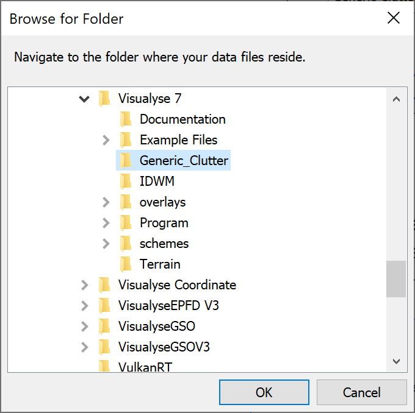Image resolution: width=415 pixels, height=413 pixels.
Task: Click the IDWM folder icon
Action: coord(126,182)
